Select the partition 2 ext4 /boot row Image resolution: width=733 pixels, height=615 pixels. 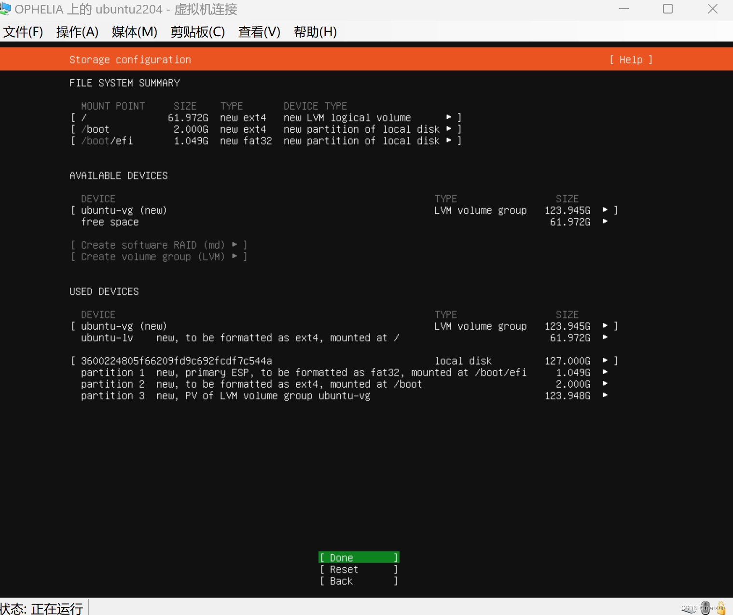[344, 384]
